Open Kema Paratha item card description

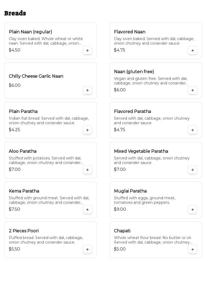tap(49, 200)
